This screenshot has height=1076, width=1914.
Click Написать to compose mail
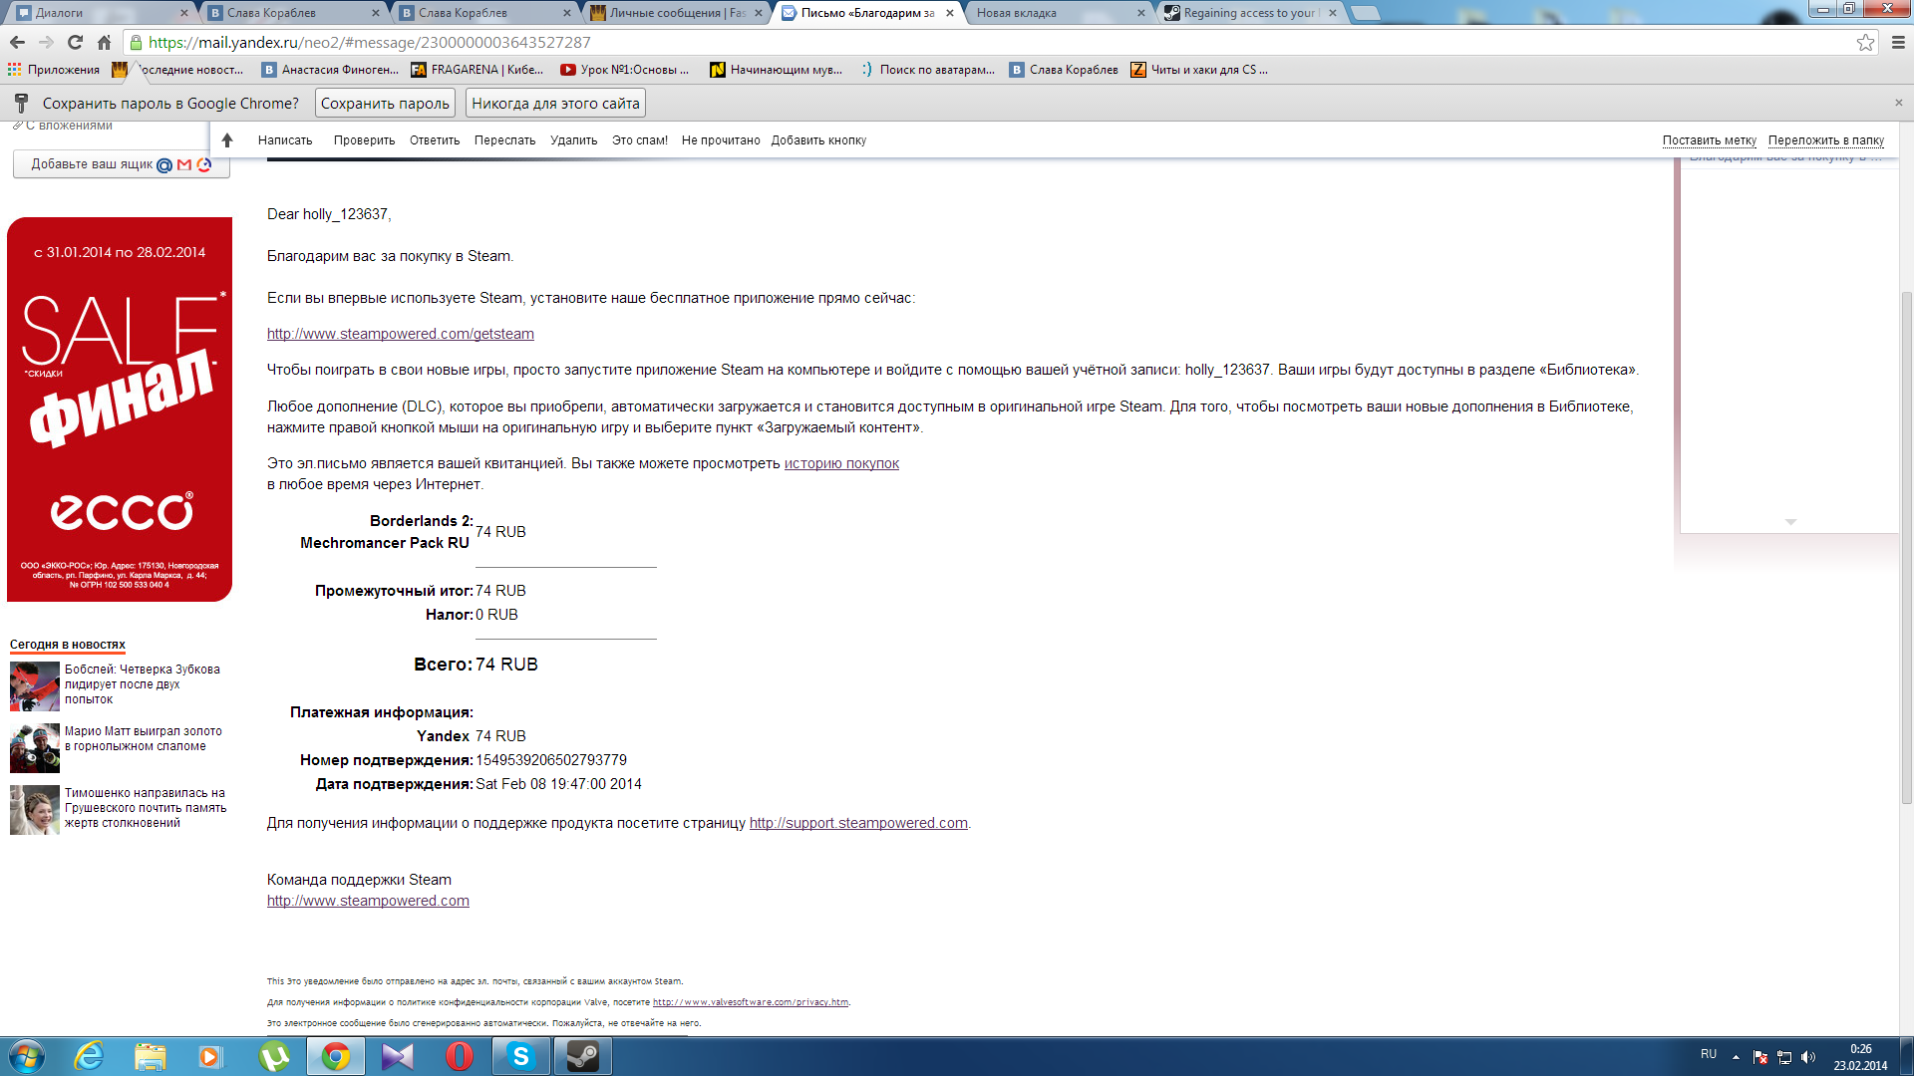(x=285, y=140)
